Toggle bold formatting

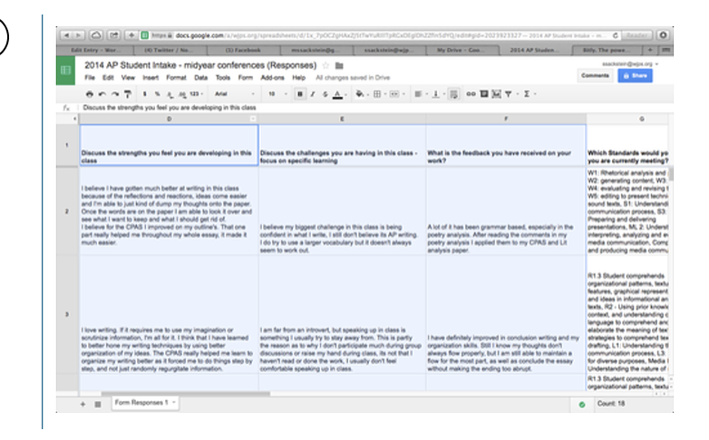tap(300, 94)
